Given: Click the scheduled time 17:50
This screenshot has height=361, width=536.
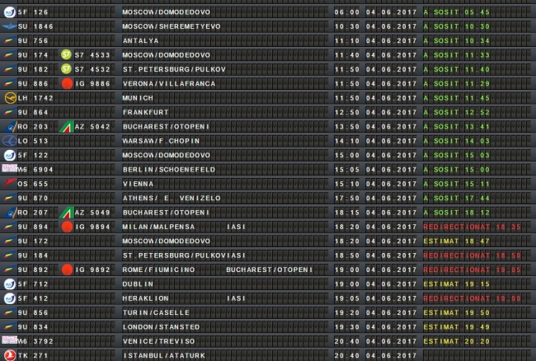Looking at the screenshot, I should click(347, 198).
